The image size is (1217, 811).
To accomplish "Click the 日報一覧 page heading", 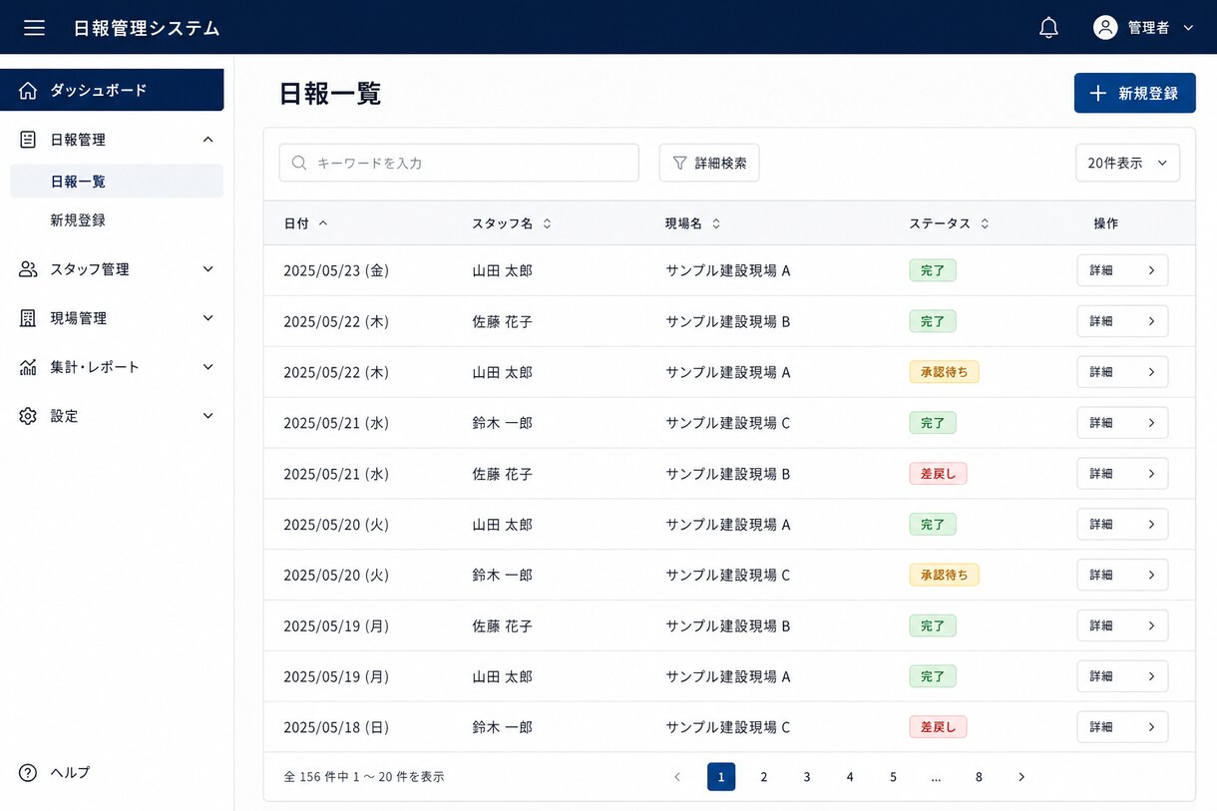I will point(330,93).
